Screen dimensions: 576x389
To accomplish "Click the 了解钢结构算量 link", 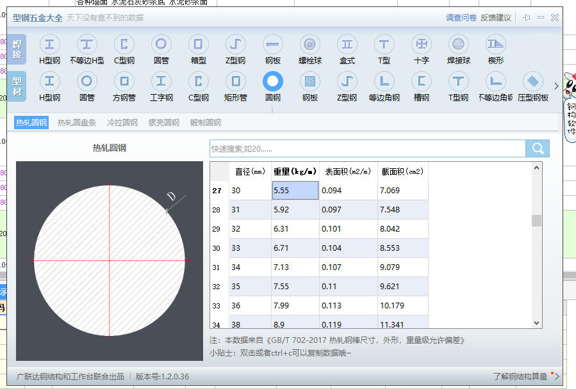I will [520, 376].
